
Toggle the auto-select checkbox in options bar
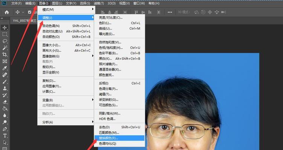(x=30, y=12)
